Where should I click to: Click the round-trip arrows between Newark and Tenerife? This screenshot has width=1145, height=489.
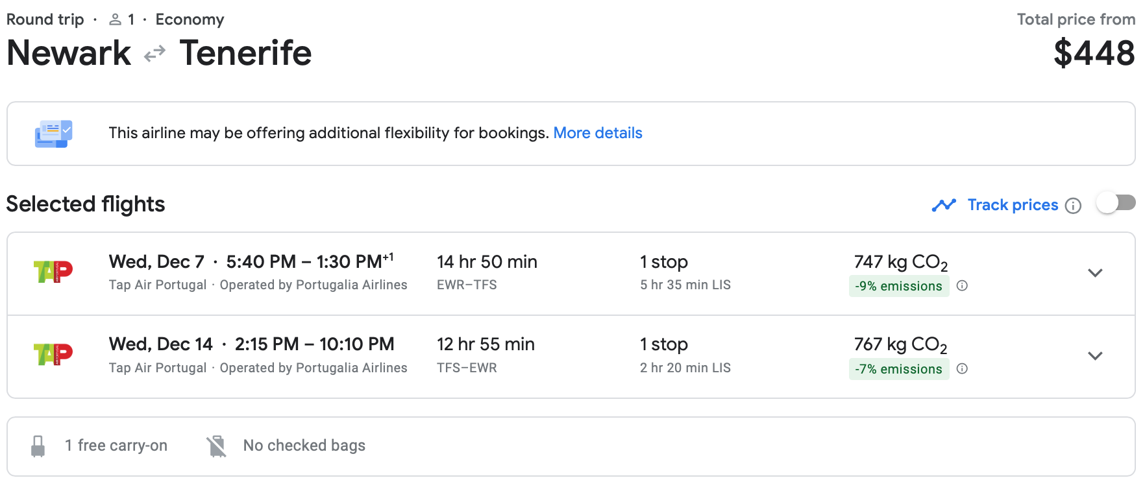pyautogui.click(x=154, y=54)
